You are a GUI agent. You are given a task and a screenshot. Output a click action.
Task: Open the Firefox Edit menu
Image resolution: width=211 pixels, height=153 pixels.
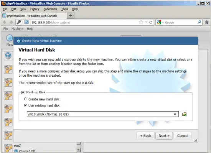14,9
